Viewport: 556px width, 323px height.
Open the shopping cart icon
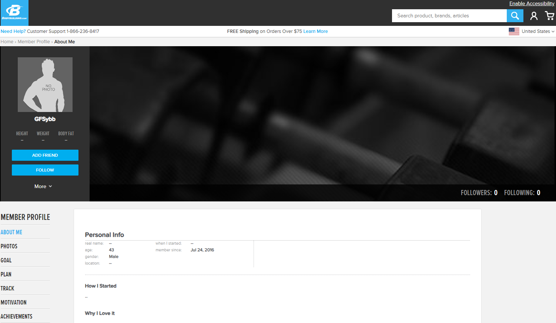(x=549, y=16)
